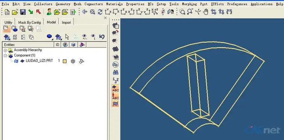Open the XYPlots menu
284x140 pixels.
217,4
